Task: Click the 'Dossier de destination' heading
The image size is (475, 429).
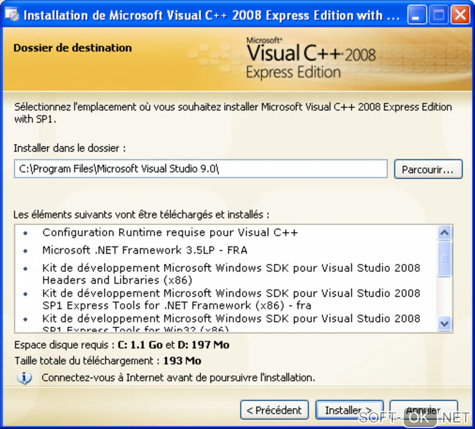Action: point(73,48)
